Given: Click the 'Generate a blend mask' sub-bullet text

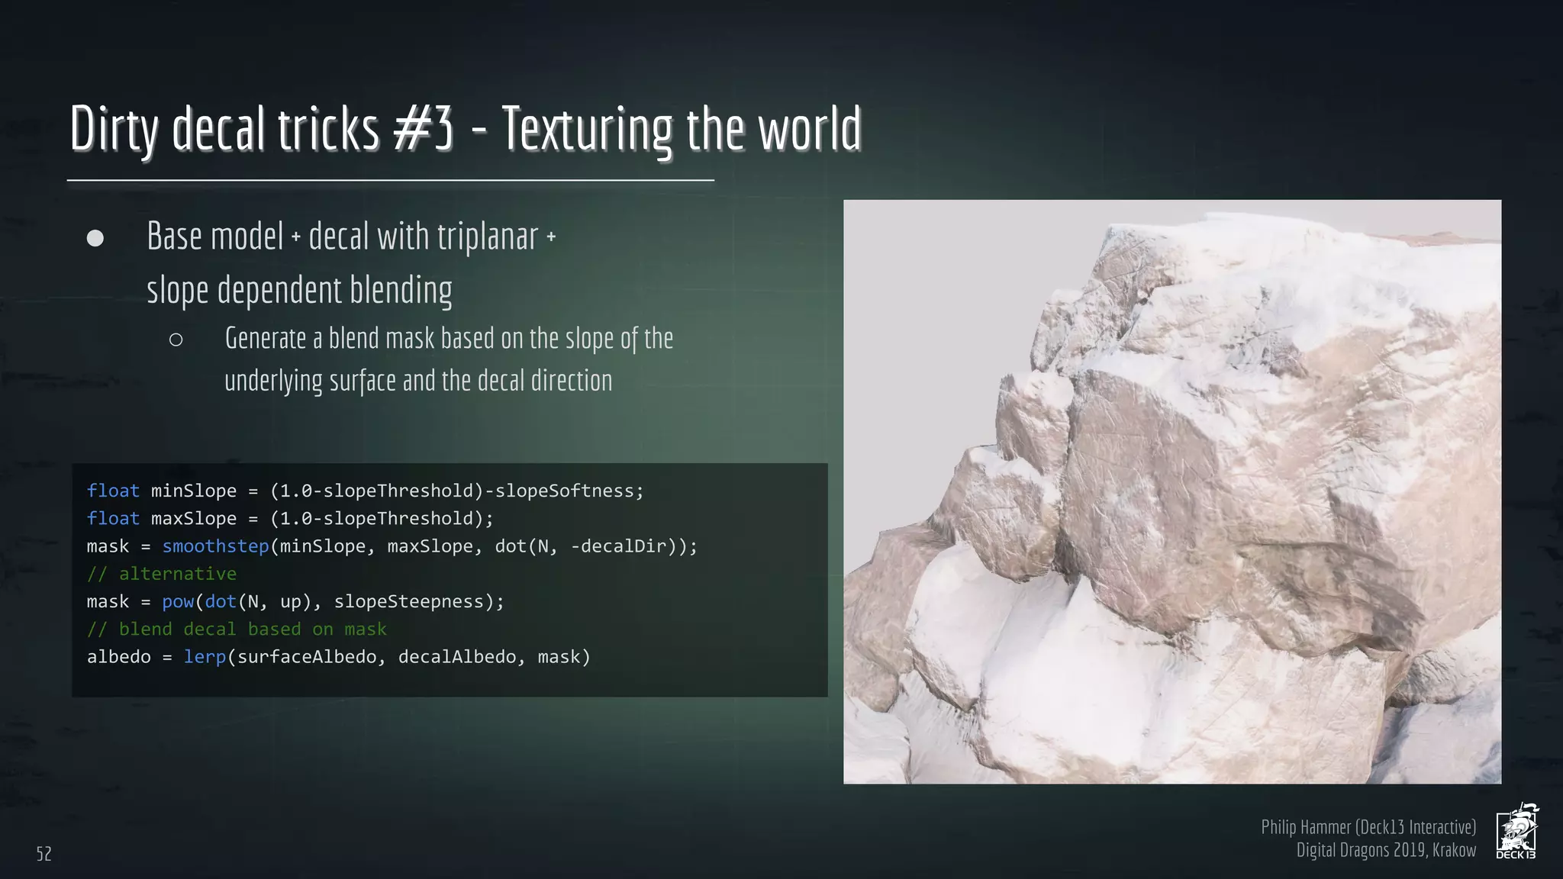Looking at the screenshot, I should 449,339.
